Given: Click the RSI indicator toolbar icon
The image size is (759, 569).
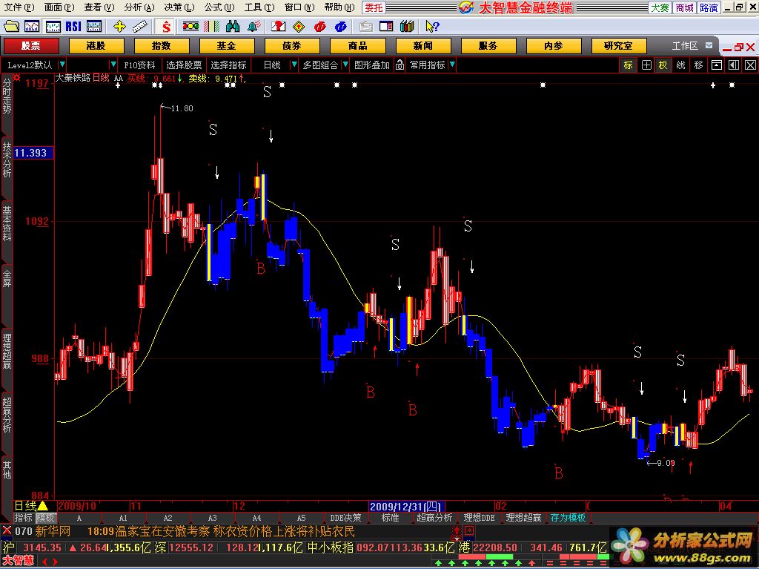Looking at the screenshot, I should click(73, 26).
